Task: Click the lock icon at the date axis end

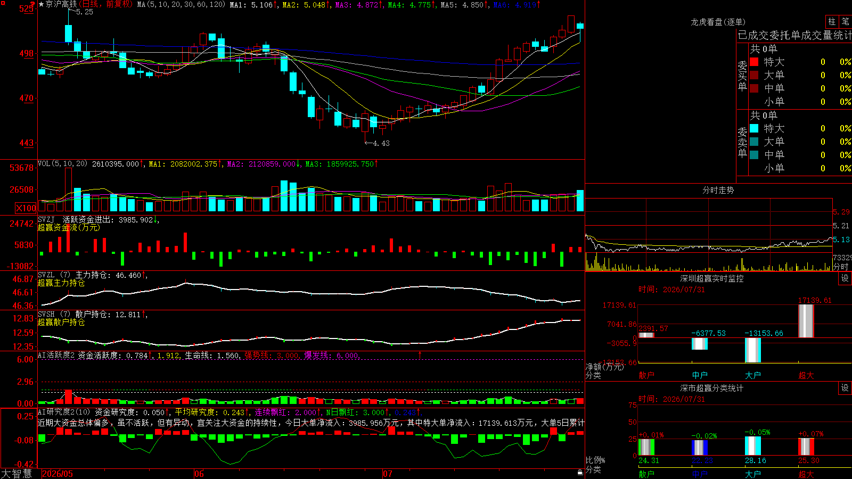Action: click(x=580, y=472)
